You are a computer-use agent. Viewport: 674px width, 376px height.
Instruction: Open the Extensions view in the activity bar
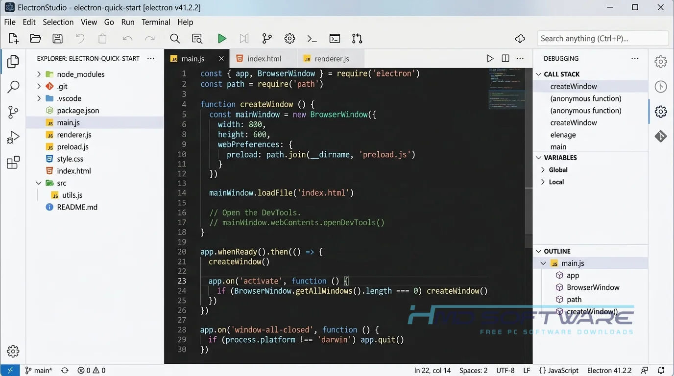(x=13, y=163)
